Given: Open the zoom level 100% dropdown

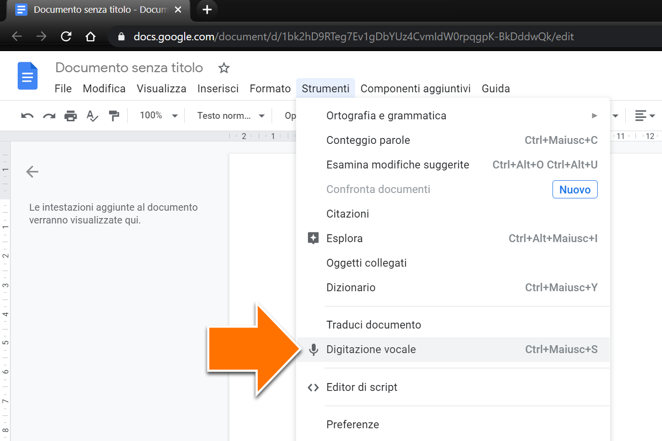Looking at the screenshot, I should pos(159,115).
